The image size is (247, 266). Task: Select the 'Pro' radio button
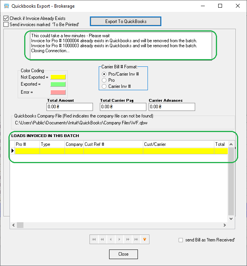(104, 80)
